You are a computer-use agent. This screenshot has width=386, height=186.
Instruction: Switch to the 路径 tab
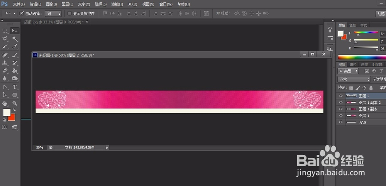click(x=353, y=64)
